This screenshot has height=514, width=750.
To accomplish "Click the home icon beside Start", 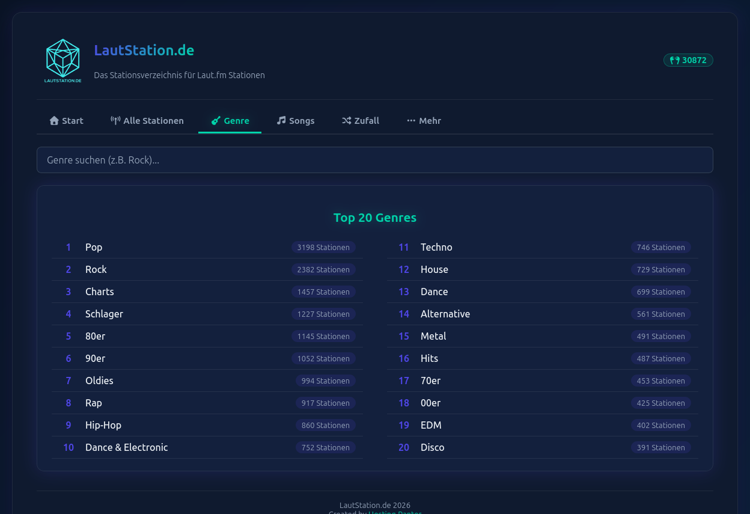I will pyautogui.click(x=54, y=120).
